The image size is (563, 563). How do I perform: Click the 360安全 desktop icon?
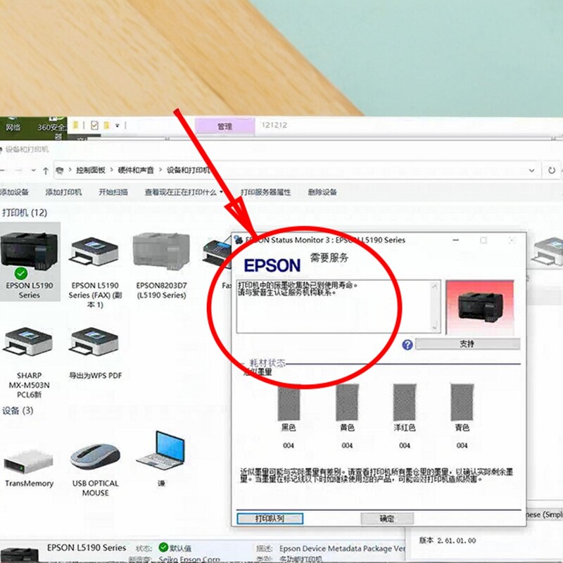click(x=52, y=127)
